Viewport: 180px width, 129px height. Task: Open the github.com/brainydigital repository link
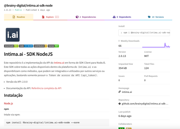(145, 104)
